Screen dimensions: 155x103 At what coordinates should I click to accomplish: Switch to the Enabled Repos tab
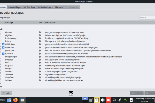(15, 7)
